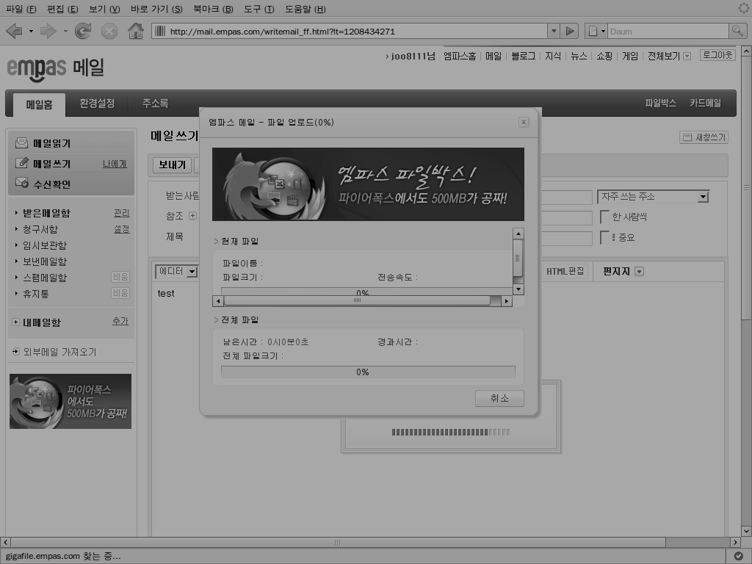Open the Forward history dropdown arrow
Screen dimensions: 752x564
[x=65, y=32]
